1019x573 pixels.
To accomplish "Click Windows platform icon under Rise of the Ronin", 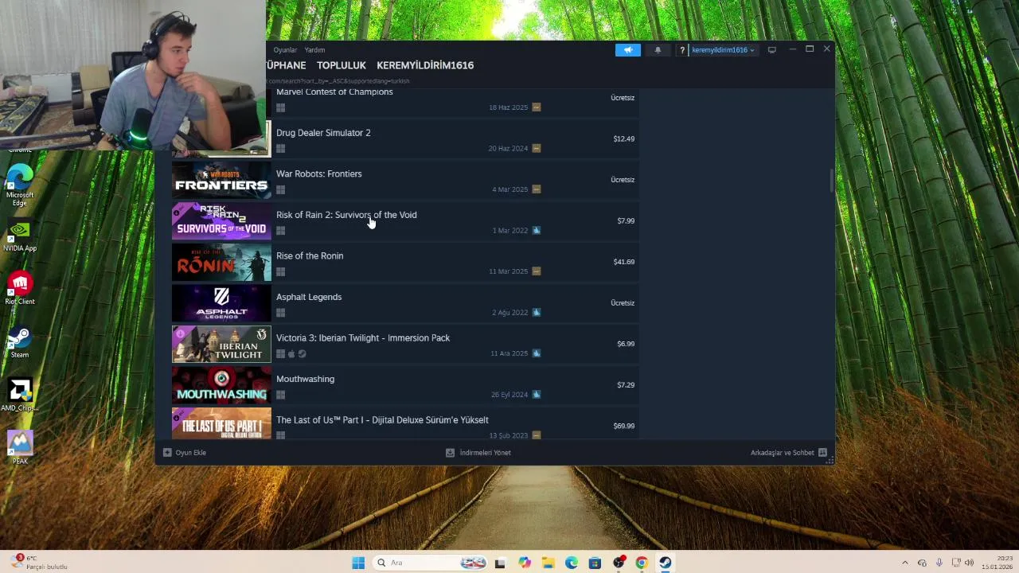I will pyautogui.click(x=280, y=271).
